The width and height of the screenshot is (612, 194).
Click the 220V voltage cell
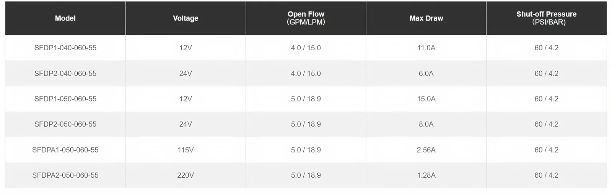186,175
